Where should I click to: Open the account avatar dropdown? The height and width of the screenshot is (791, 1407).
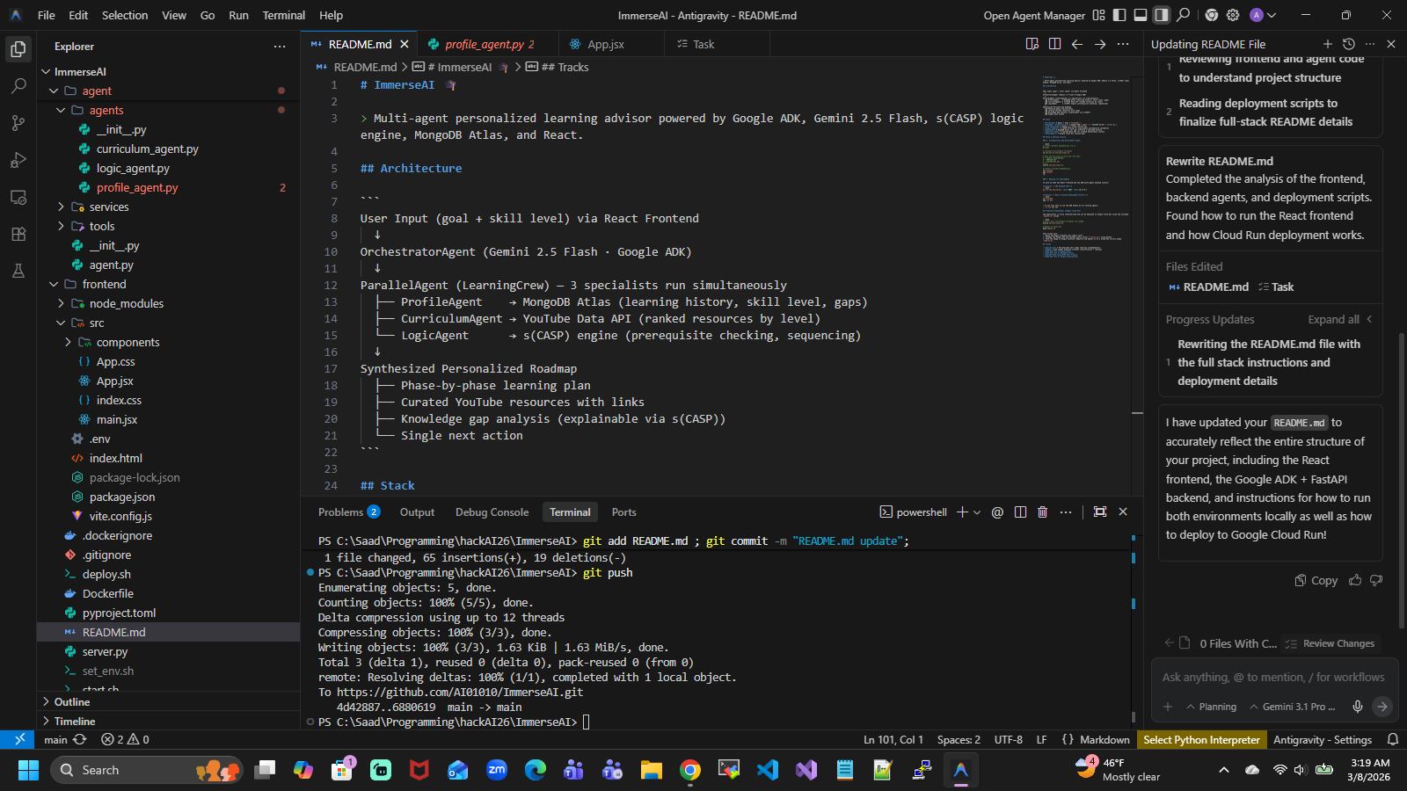click(1263, 15)
